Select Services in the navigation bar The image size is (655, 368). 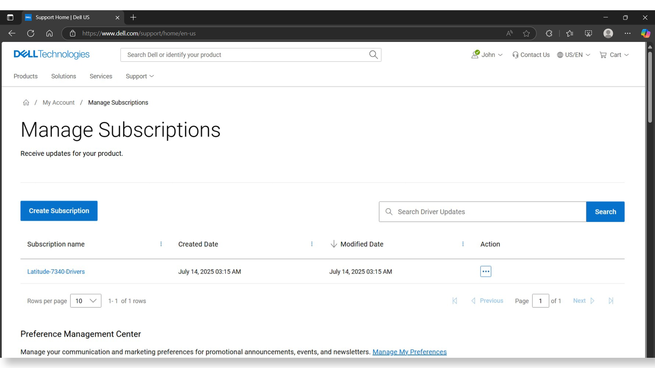pyautogui.click(x=101, y=76)
